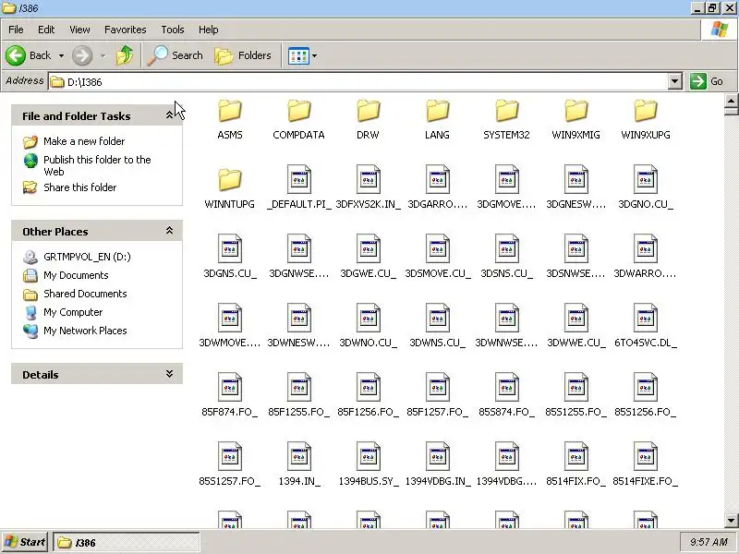
Task: Click the grey Forward arrow button
Action: pos(82,55)
